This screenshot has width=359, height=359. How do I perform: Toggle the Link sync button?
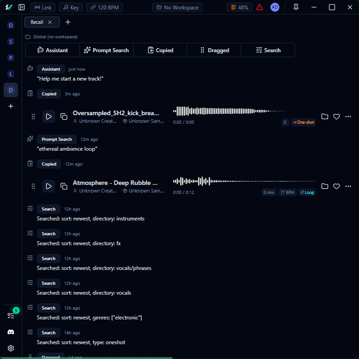43,7
